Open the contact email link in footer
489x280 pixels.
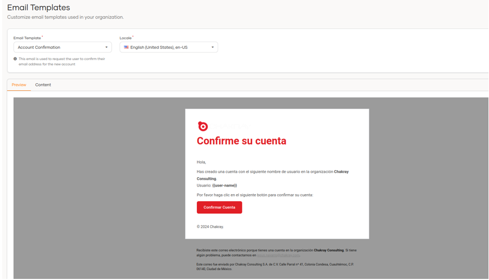(278, 255)
